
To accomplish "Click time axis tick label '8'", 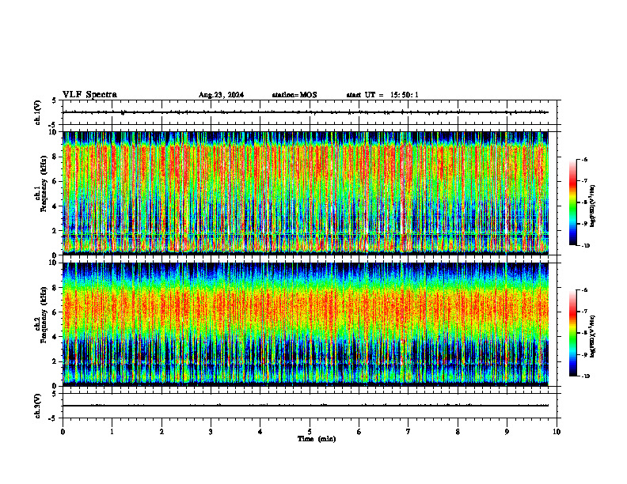I will click(x=458, y=432).
